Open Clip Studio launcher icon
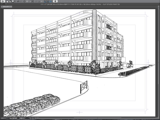Screen dimensions: 160x120 coord(3,1)
